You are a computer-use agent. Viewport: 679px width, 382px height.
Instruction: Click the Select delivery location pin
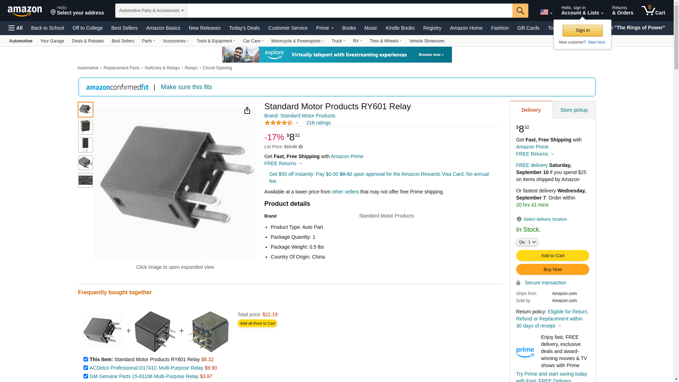point(519,219)
